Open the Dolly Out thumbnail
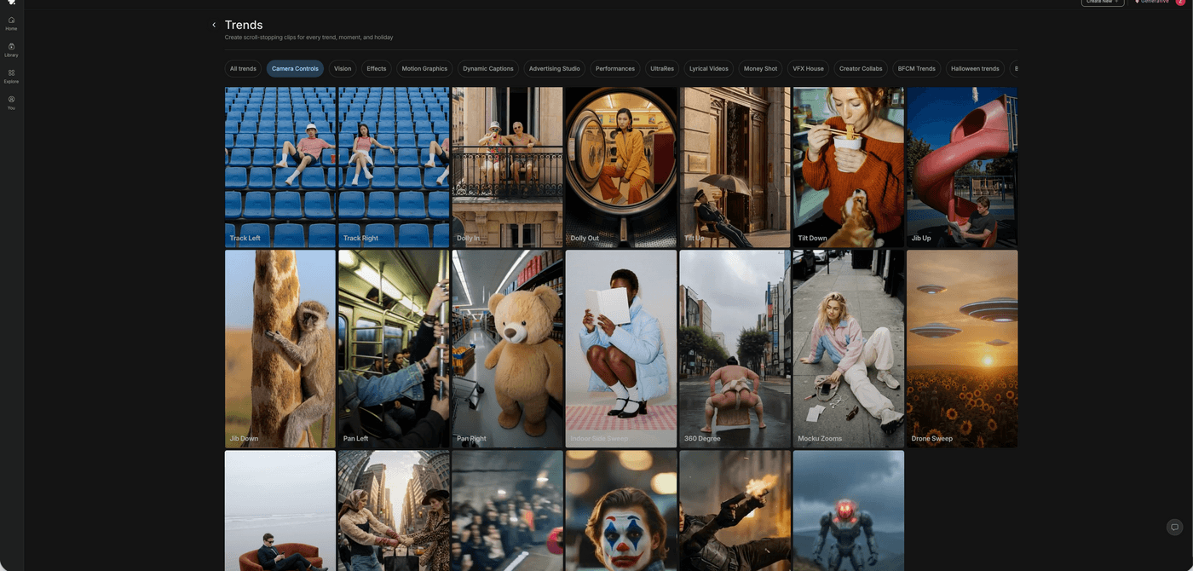The height and width of the screenshot is (571, 1193). point(621,167)
